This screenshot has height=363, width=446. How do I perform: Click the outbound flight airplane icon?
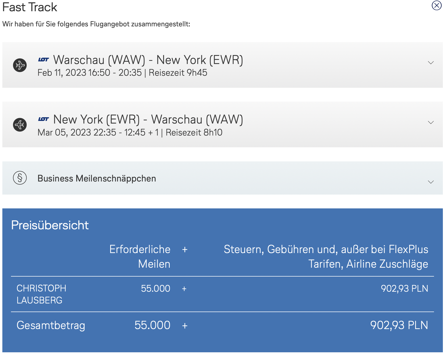(20, 65)
